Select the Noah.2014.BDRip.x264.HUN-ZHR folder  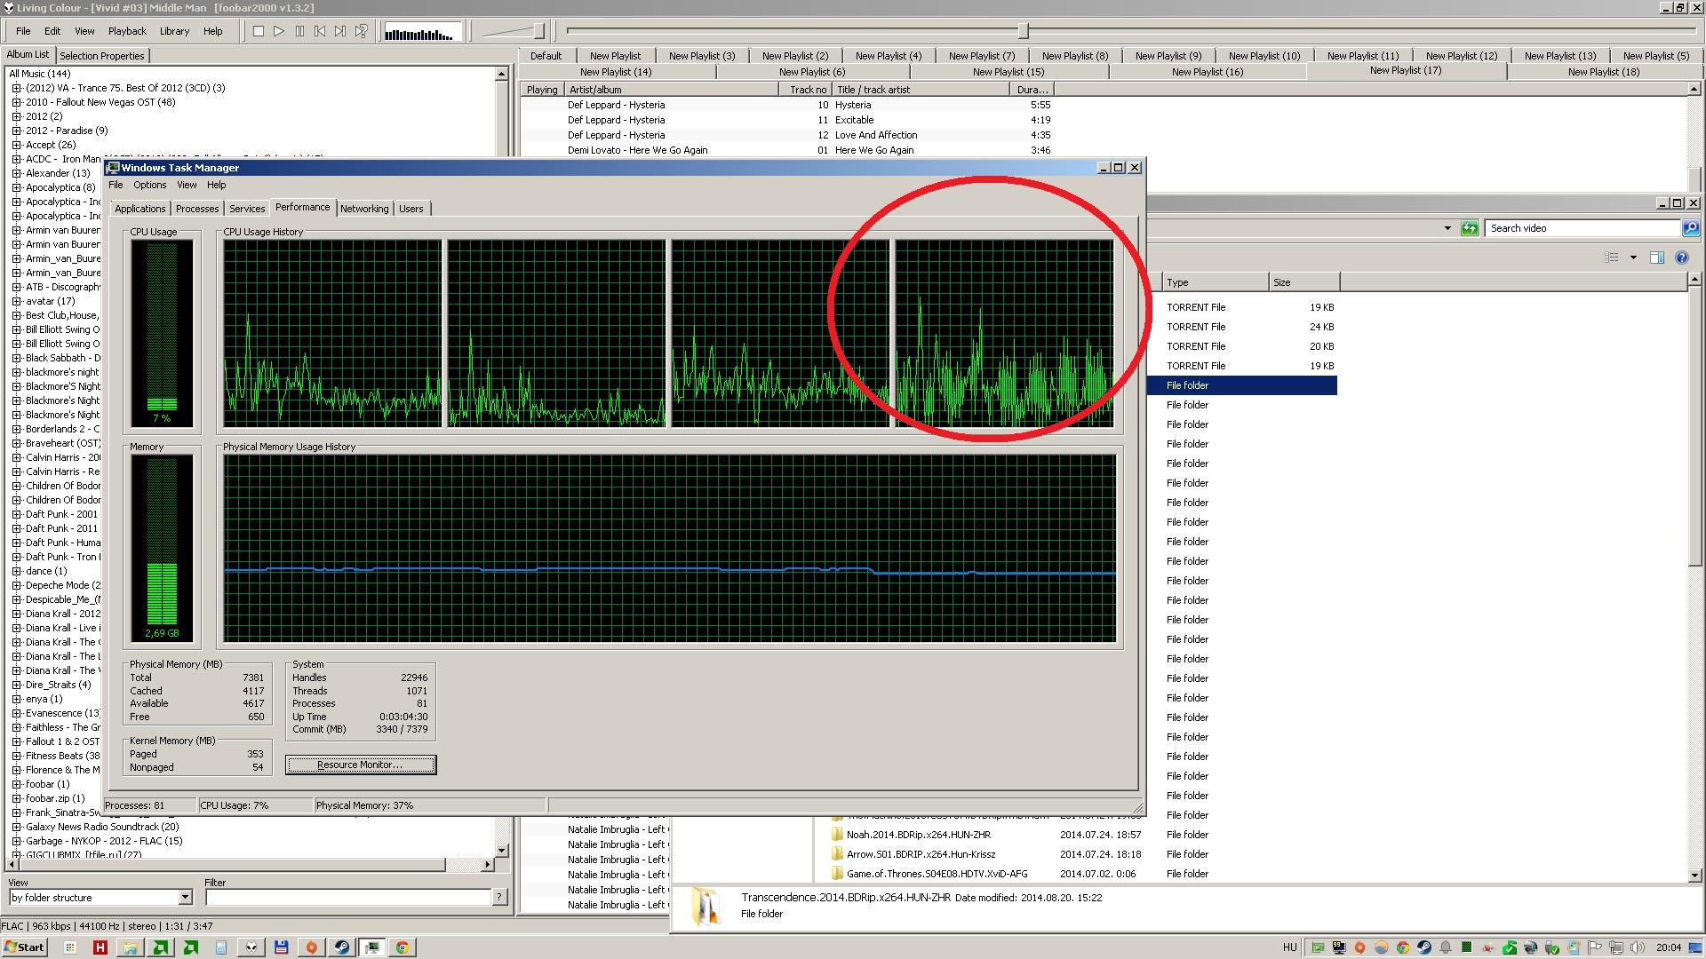tap(918, 835)
